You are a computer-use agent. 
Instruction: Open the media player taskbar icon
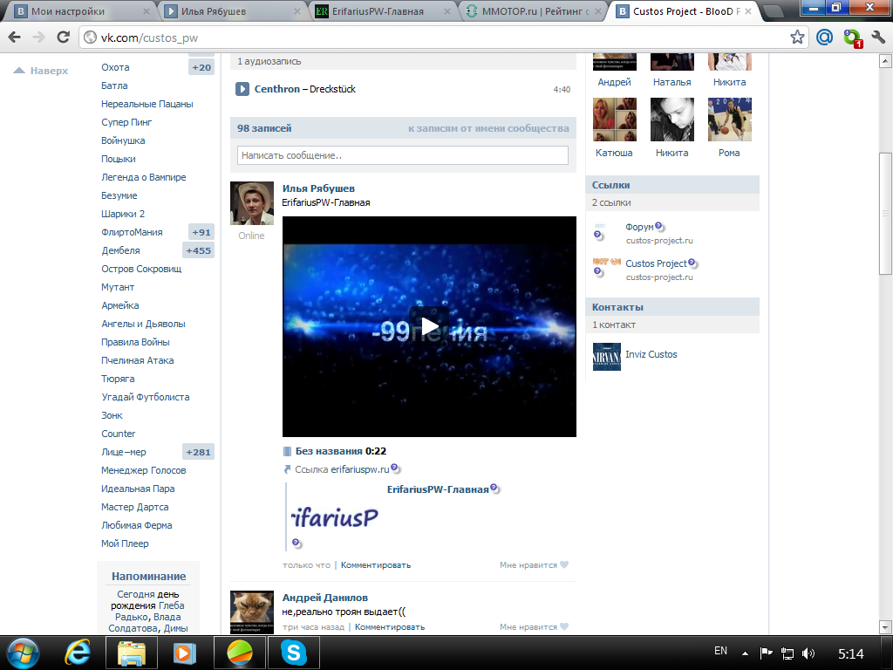[x=185, y=653]
